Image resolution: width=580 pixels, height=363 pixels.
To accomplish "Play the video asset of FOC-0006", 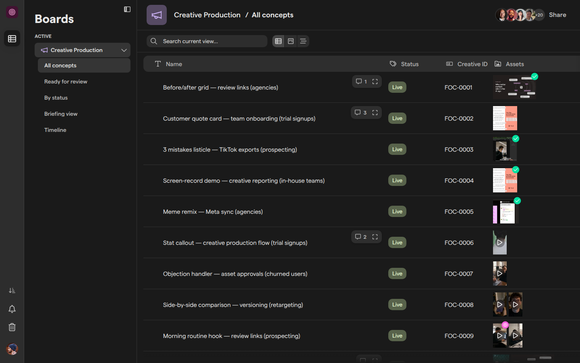I will (500, 242).
